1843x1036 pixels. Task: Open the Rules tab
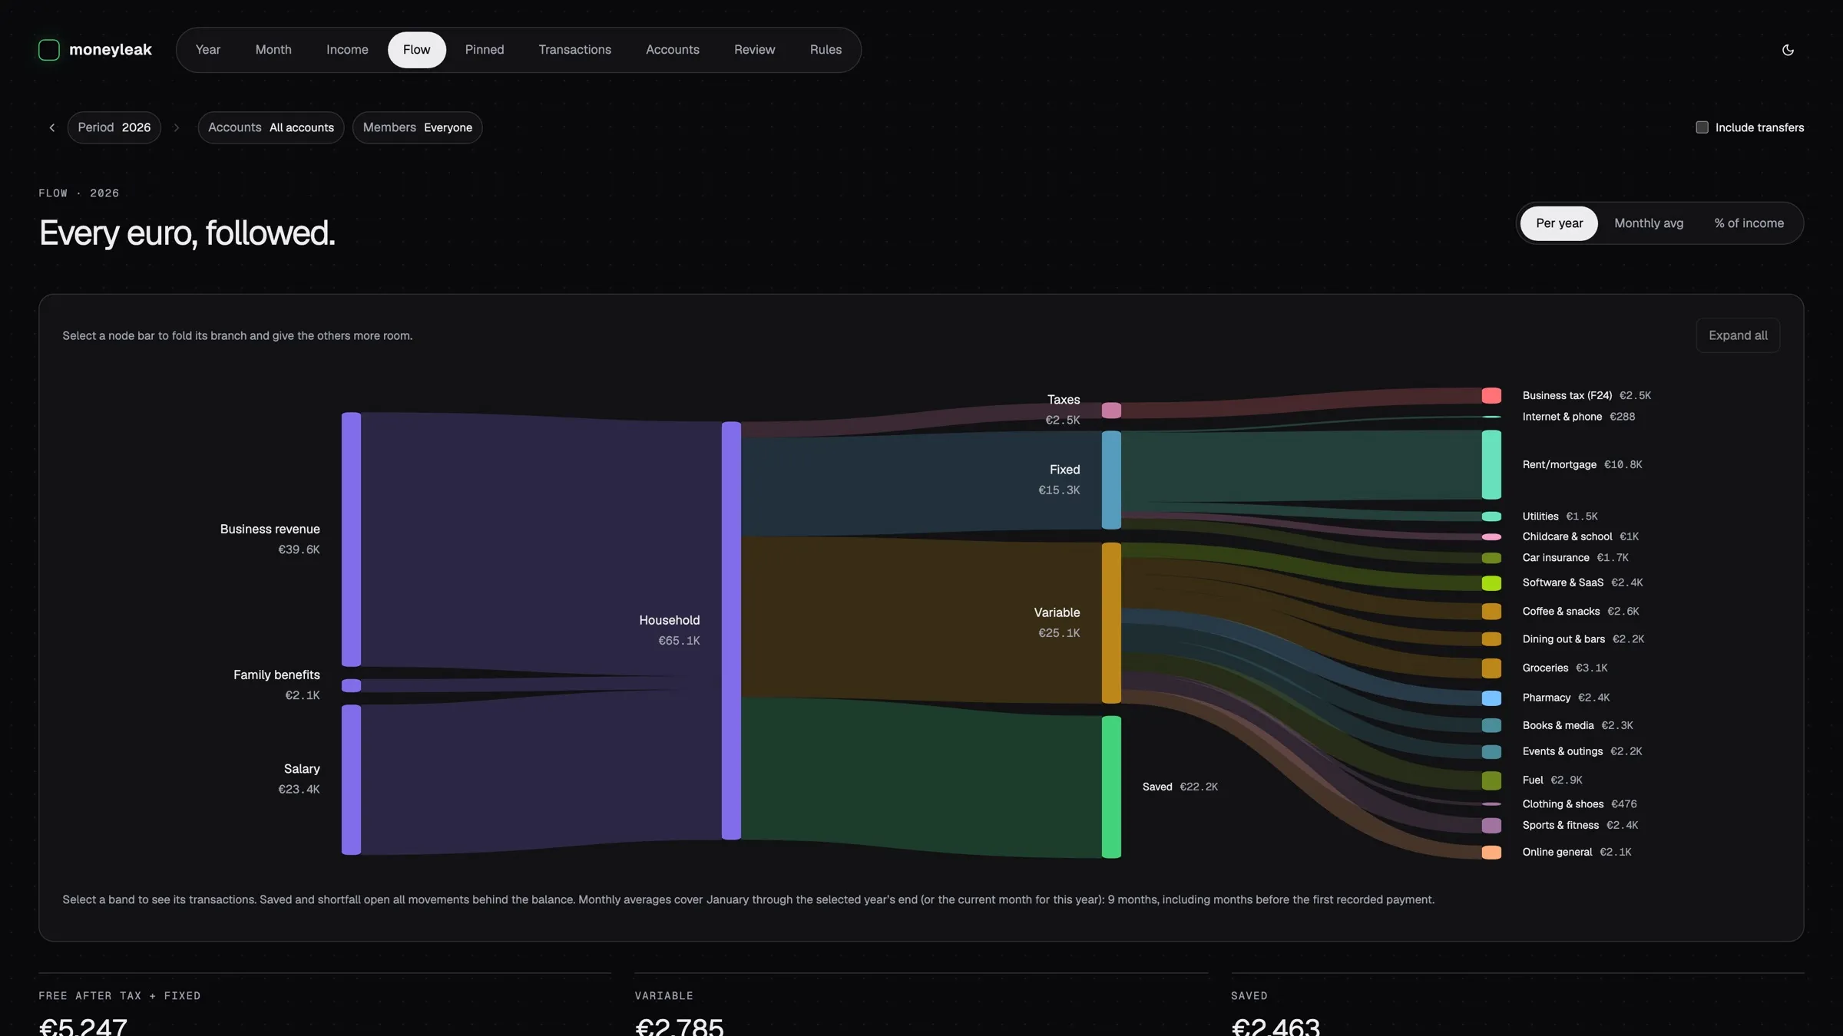[x=826, y=50]
